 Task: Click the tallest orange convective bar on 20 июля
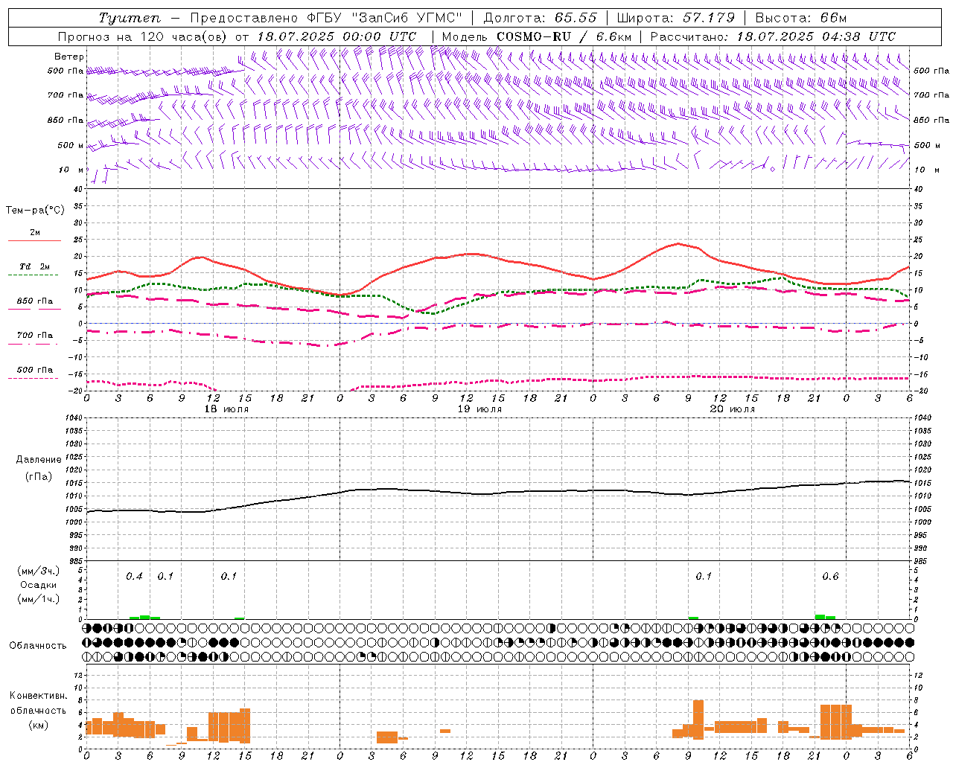[x=698, y=720]
